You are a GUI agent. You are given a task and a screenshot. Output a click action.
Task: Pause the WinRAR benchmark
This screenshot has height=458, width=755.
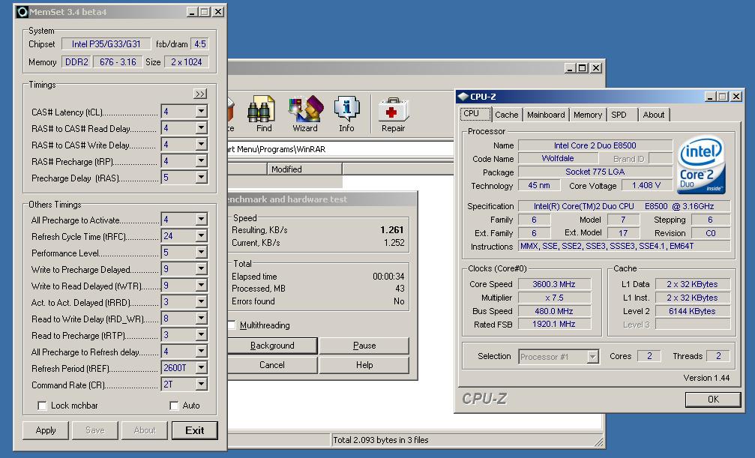point(364,346)
